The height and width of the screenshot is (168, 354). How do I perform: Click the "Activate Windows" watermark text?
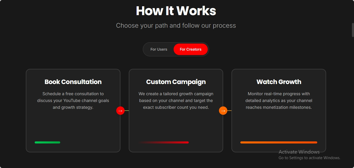(299, 152)
